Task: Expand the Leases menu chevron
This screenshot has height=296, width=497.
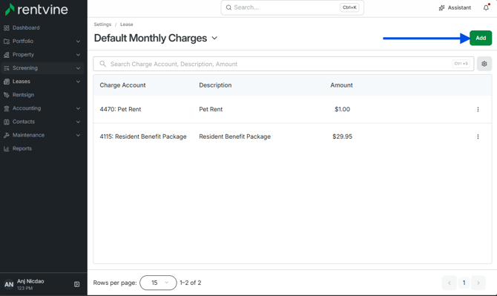Action: [x=78, y=82]
